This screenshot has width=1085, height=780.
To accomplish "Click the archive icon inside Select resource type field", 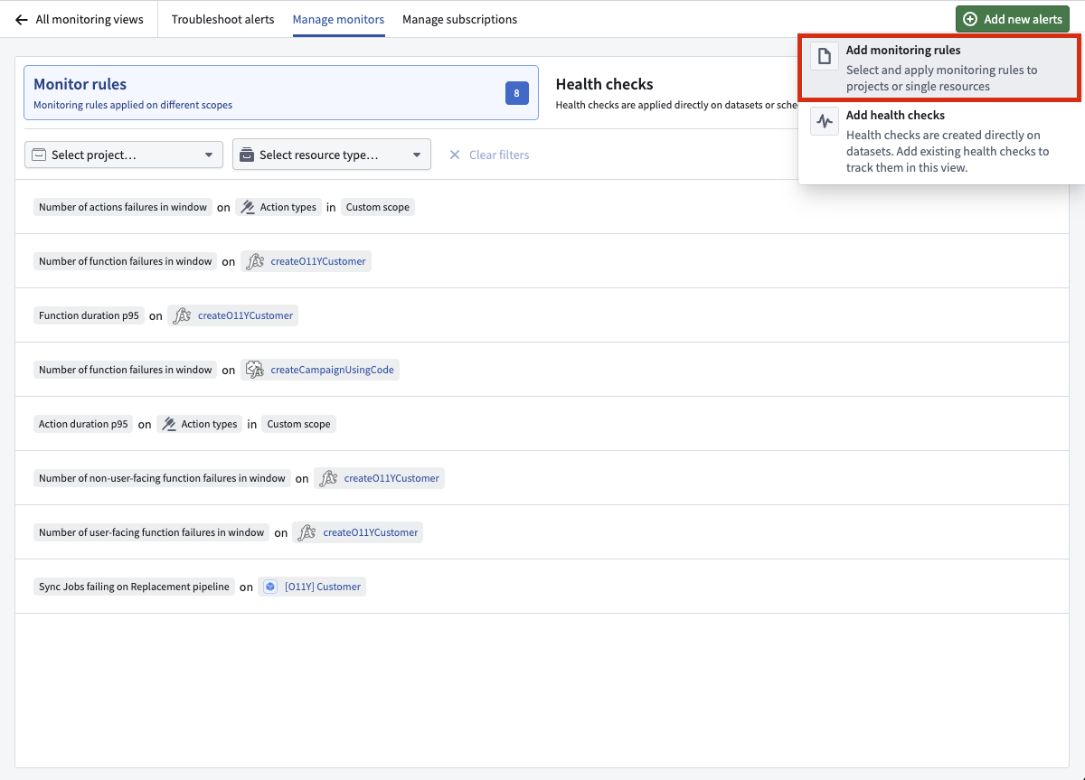I will [247, 154].
